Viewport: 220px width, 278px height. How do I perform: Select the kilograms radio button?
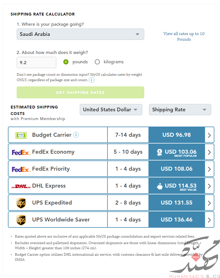[x=97, y=62]
